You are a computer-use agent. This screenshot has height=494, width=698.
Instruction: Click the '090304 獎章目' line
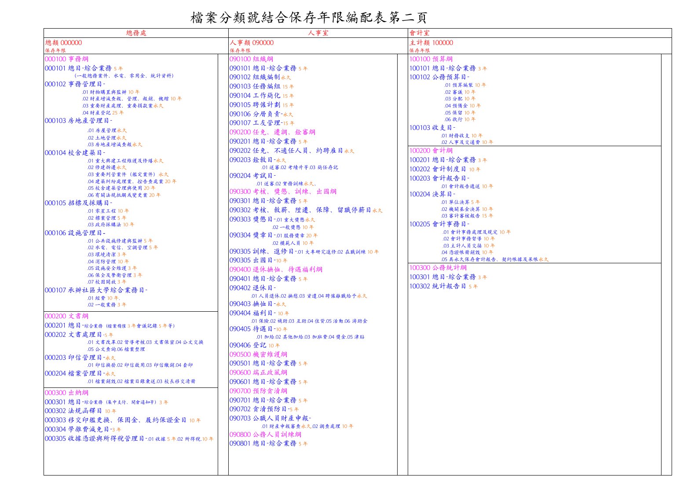pos(274,235)
